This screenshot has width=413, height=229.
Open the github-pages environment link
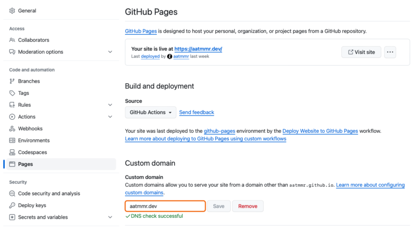219,131
